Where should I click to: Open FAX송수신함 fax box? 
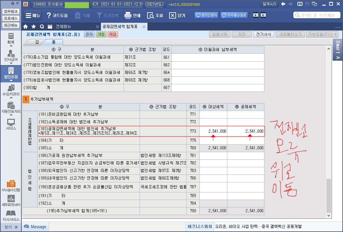tap(11, 186)
